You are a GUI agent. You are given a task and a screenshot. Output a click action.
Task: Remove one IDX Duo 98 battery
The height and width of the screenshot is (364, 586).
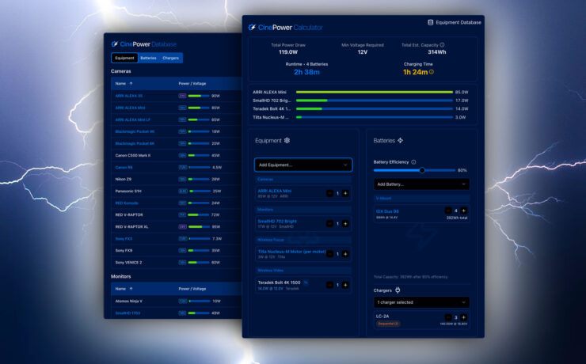pyautogui.click(x=448, y=210)
